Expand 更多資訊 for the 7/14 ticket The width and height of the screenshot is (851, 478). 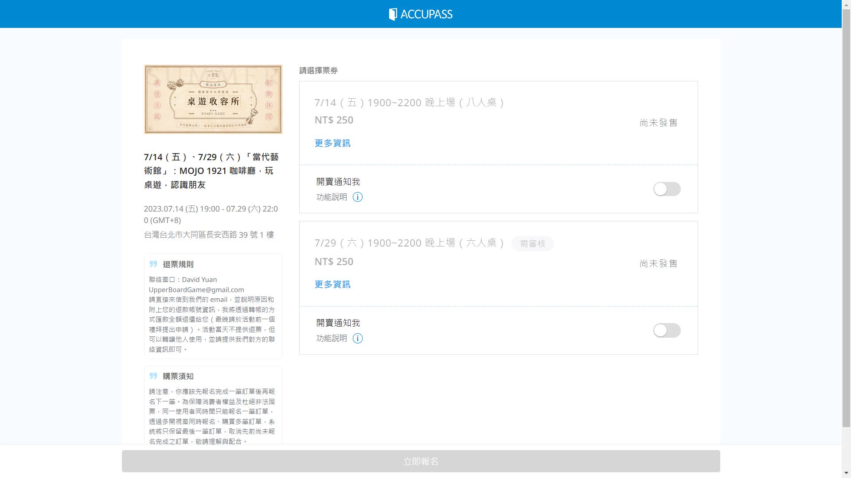coord(332,143)
